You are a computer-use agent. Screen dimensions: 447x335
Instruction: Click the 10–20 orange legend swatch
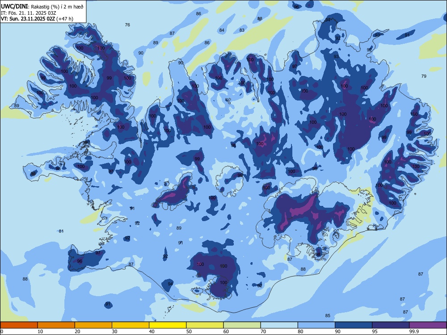pyautogui.click(x=56, y=325)
